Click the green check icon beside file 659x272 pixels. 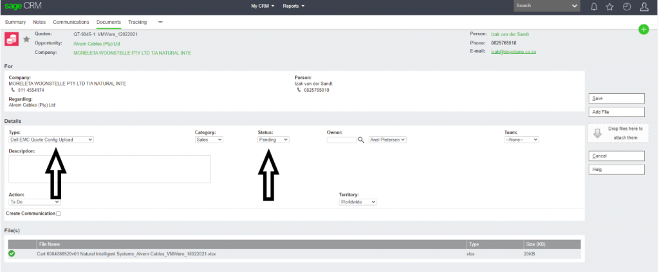click(12, 254)
